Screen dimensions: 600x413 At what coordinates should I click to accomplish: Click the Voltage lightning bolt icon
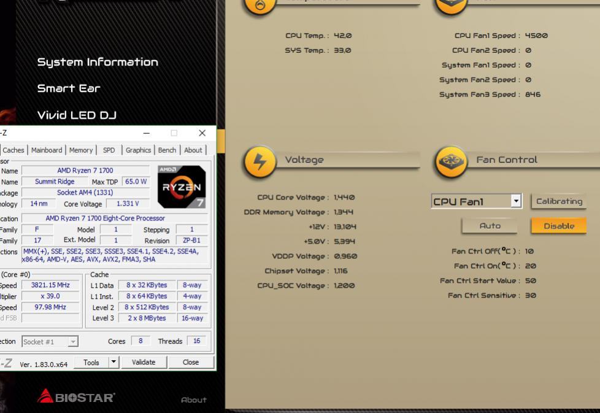click(x=260, y=162)
